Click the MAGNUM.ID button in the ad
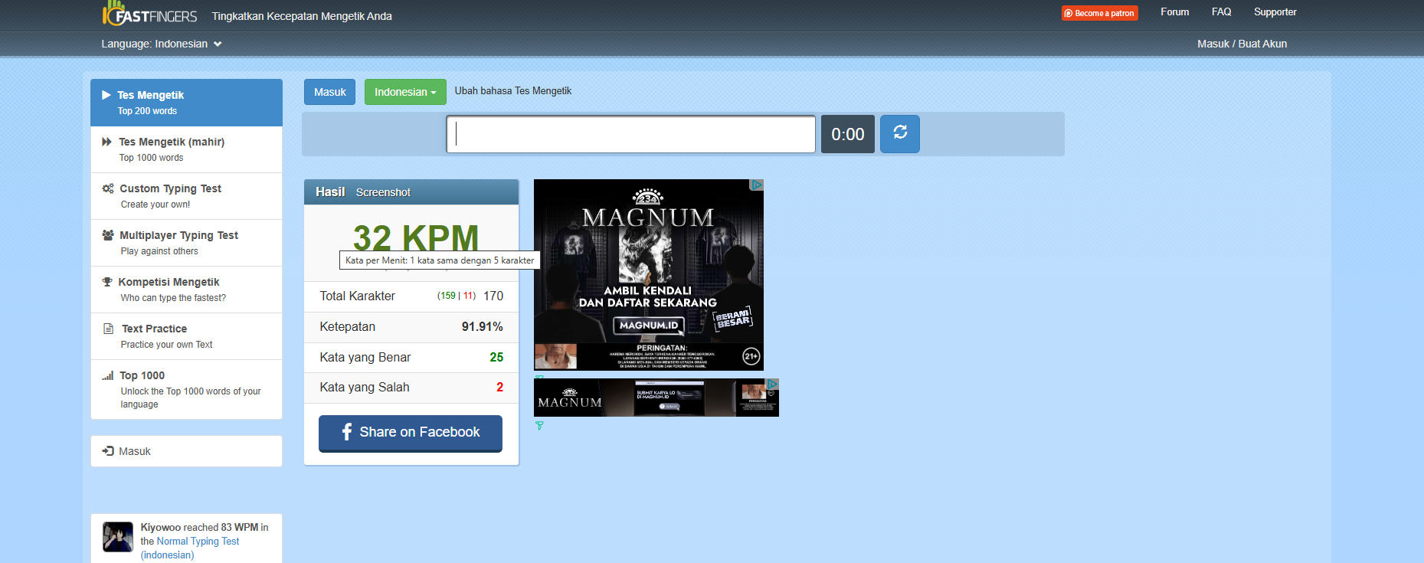Image resolution: width=1424 pixels, height=563 pixels. click(x=649, y=326)
